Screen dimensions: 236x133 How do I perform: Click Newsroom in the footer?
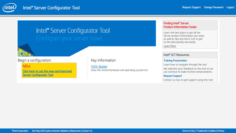pos(76,131)
